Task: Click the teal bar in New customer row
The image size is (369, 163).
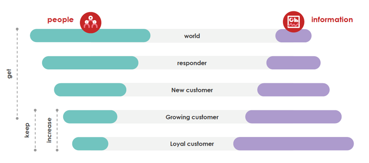Action: 90,90
